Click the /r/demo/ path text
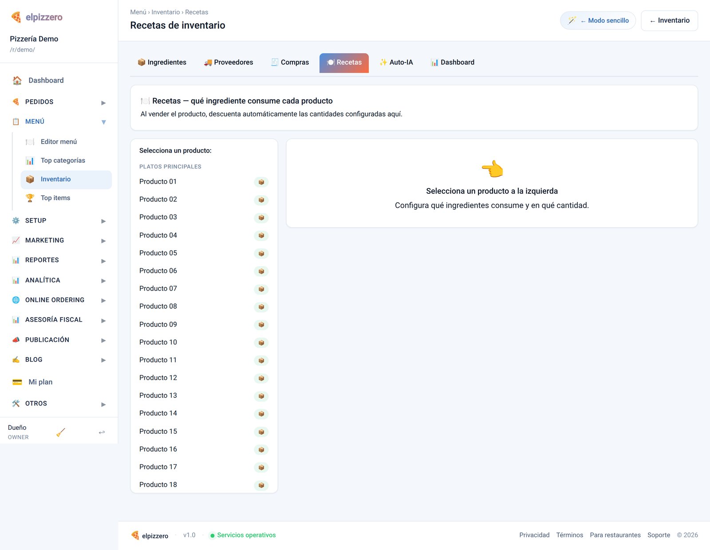Screen dimensions: 710x550 pos(22,50)
